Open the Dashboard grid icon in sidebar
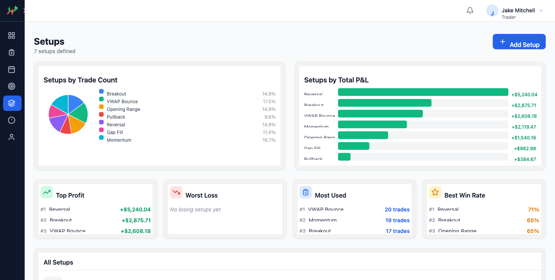This screenshot has width=555, height=280. click(x=12, y=35)
